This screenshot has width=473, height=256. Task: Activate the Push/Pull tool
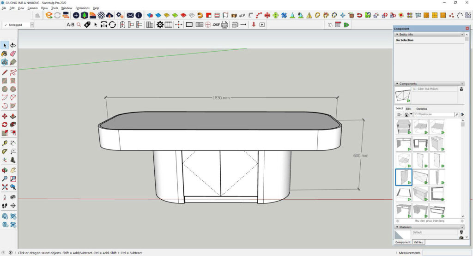click(13, 116)
